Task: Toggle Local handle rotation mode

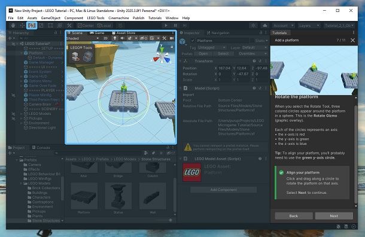Action: (x=104, y=25)
